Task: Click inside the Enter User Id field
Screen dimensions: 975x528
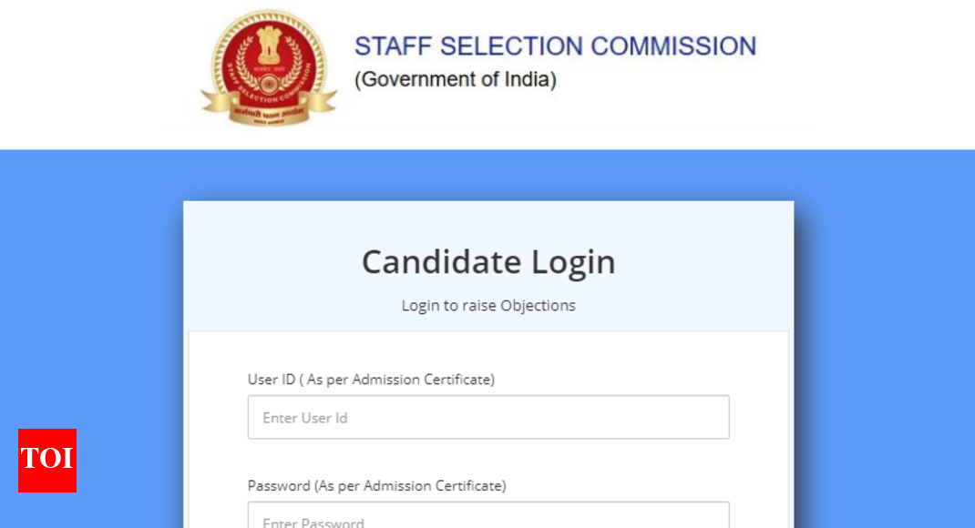Action: (x=488, y=416)
